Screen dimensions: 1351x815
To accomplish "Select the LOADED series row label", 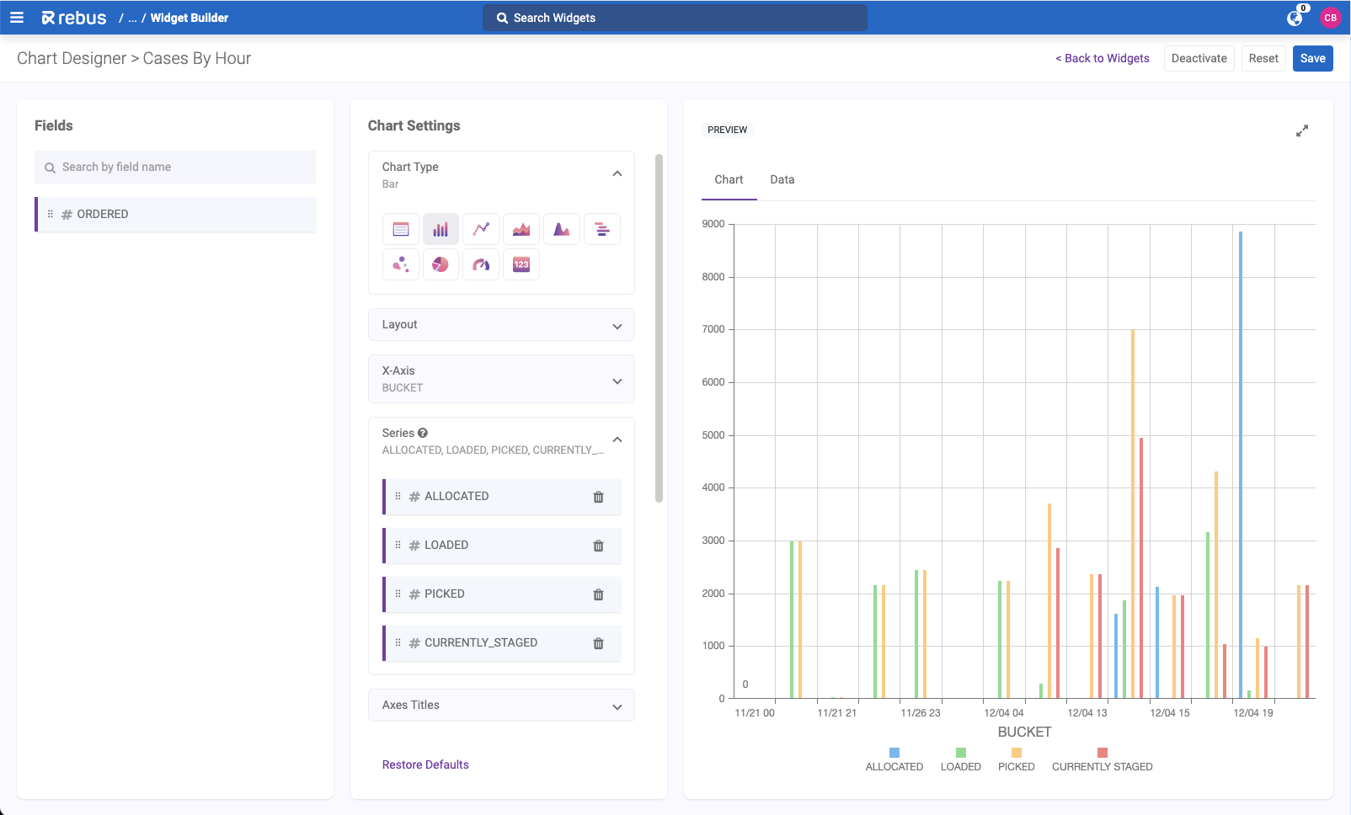I will [x=446, y=545].
